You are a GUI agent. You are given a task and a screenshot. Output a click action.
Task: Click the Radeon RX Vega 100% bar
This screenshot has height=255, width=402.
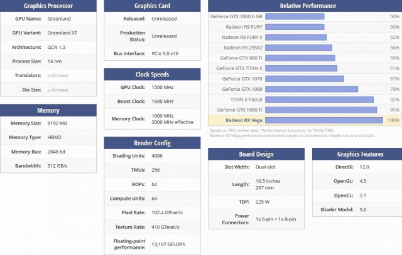pos(324,120)
